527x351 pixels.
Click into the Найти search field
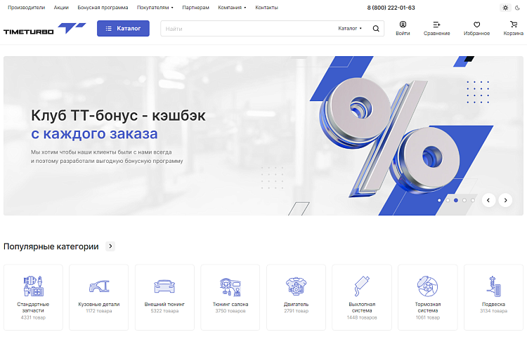(246, 29)
